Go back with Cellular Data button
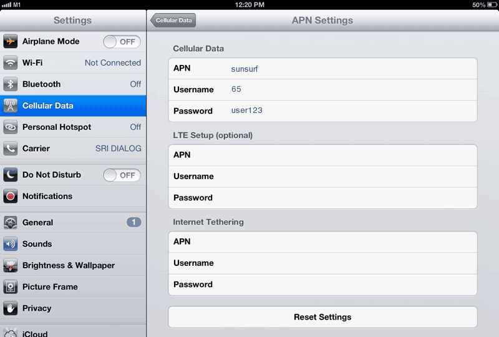 pyautogui.click(x=173, y=21)
